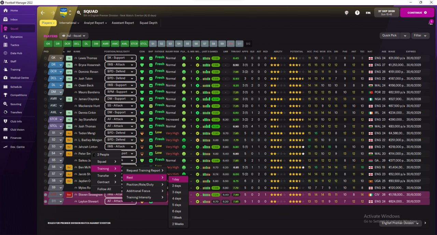Open the GK picked position dropdown
Screen dimensions: 437x235
[56, 58]
